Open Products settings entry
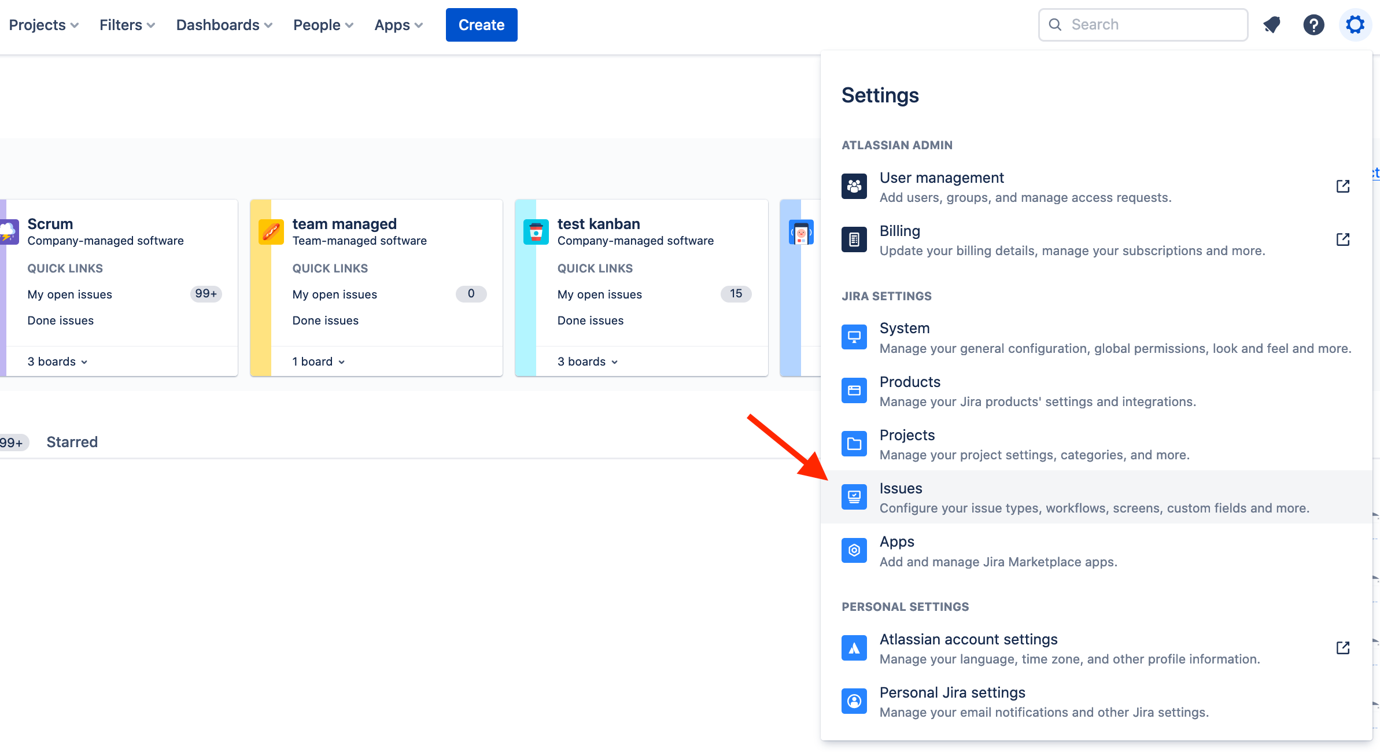Image resolution: width=1380 pixels, height=752 pixels. pos(1097,390)
